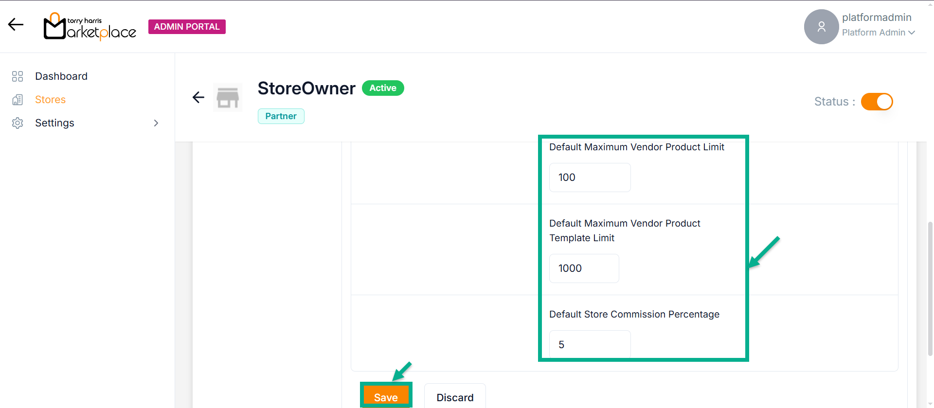The image size is (934, 408).
Task: Open the Platform Admin role dropdown
Action: [x=878, y=33]
